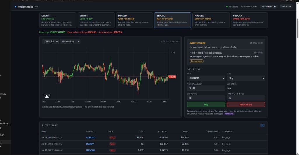Click the red current price label on chart
Screen dimensions: 299x155
point(172,77)
